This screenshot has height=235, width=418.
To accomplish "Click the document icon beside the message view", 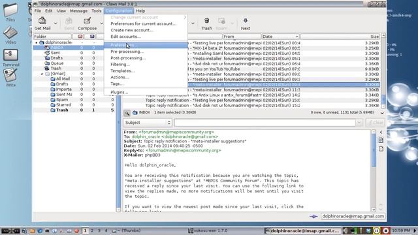I will 381,140.
